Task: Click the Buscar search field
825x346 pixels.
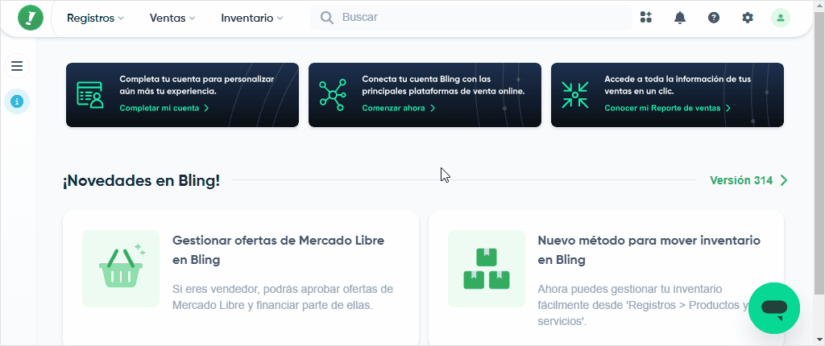Action: [x=471, y=18]
